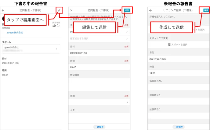Tap back arrow on hearing result screen
The height and width of the screenshot is (130, 210).
tap(150, 10)
